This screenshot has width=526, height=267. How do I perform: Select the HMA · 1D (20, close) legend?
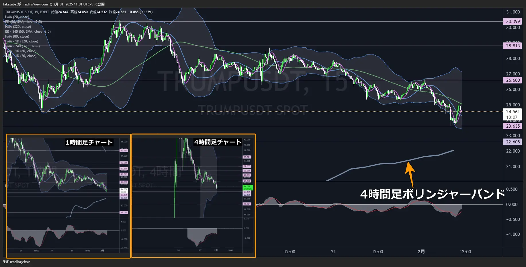tap(21, 56)
